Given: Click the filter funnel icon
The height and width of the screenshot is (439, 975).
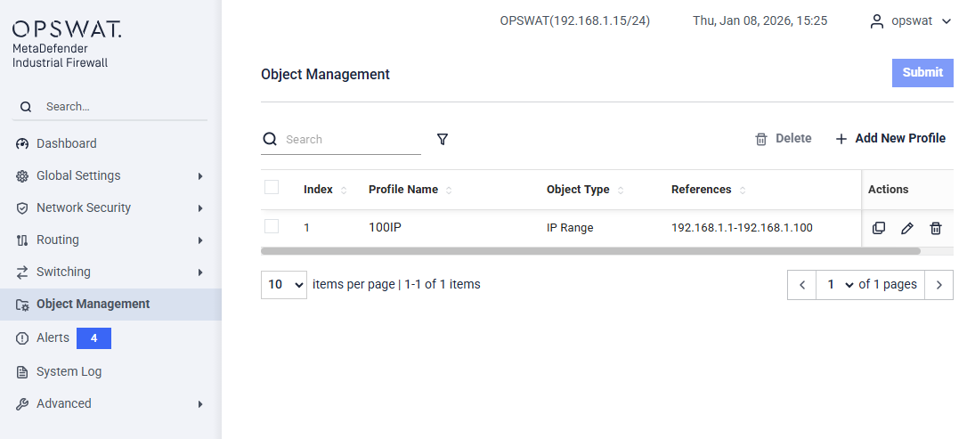Looking at the screenshot, I should point(443,139).
